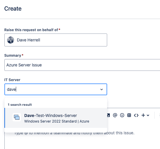Click the server icon beside Dave-Test-Windows-Server
This screenshot has width=160, height=149.
(17, 117)
